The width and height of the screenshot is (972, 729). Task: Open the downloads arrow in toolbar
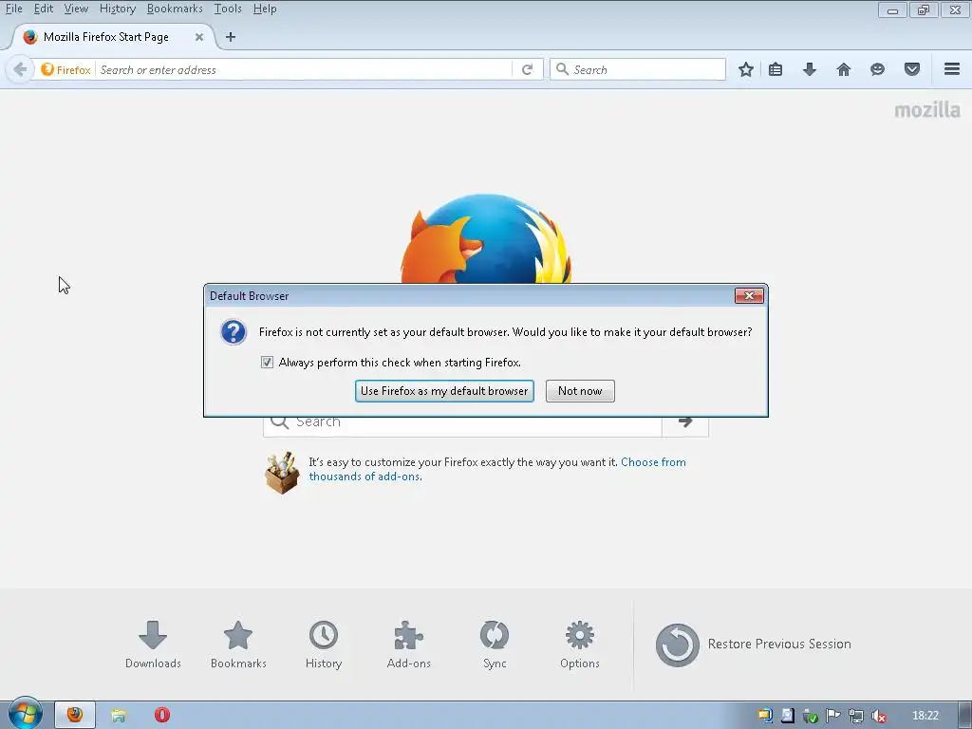810,69
